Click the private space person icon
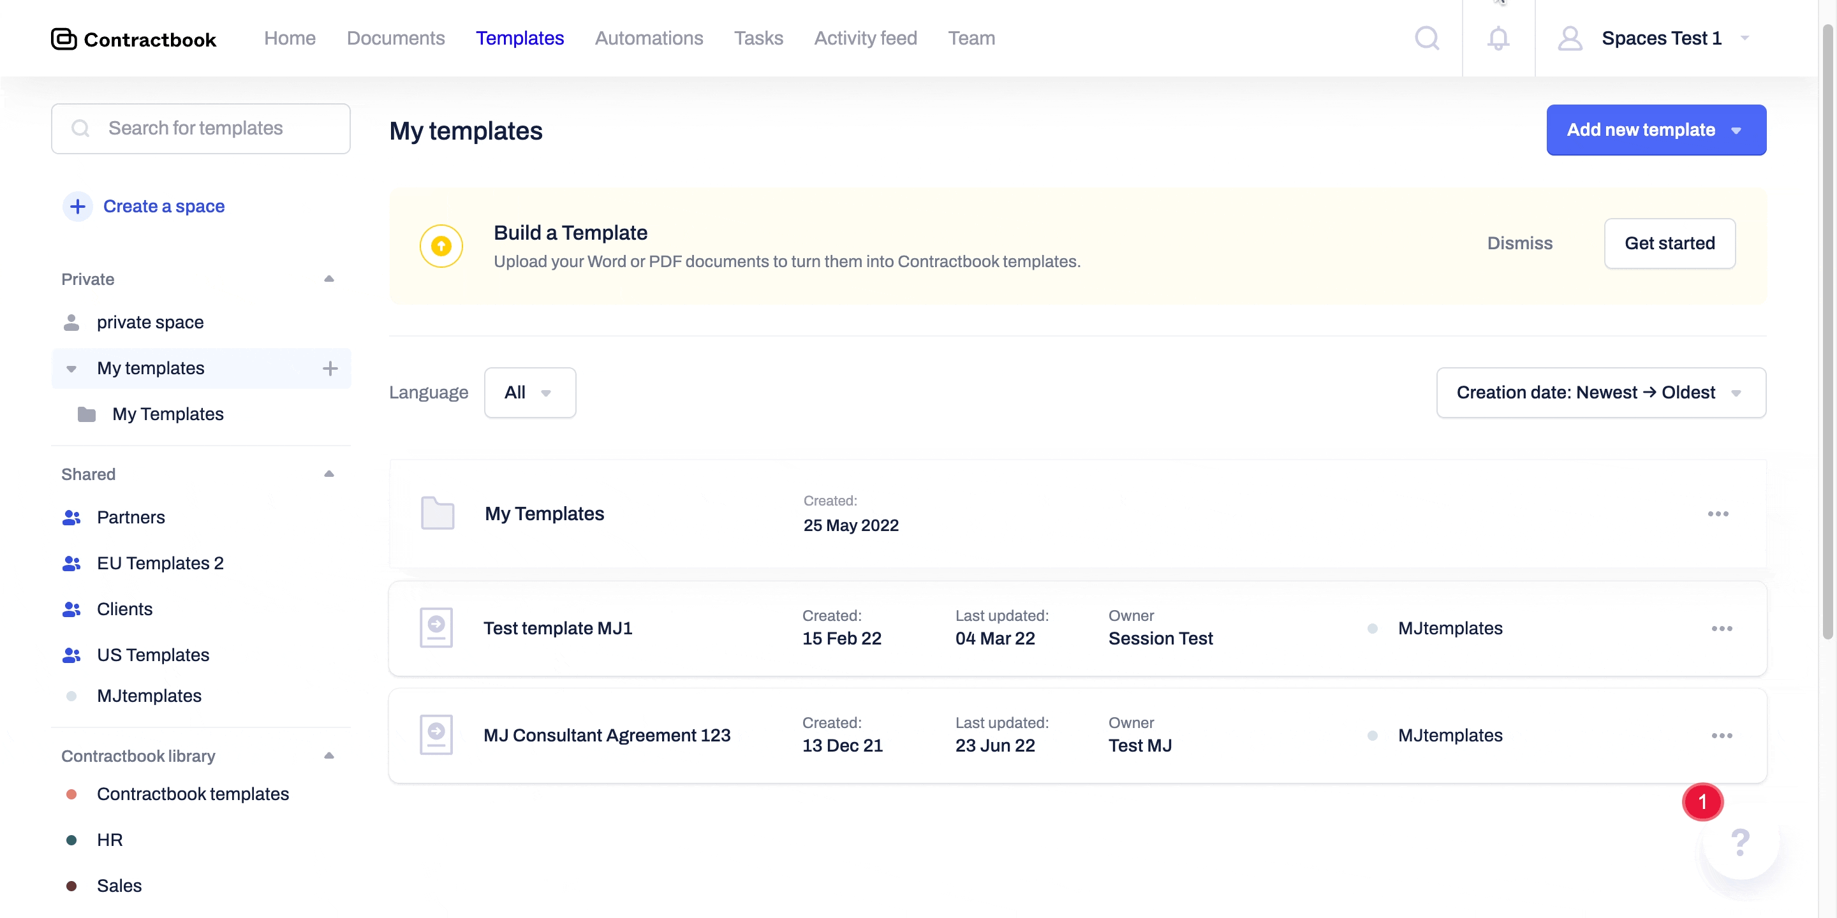This screenshot has width=1837, height=918. (x=71, y=322)
